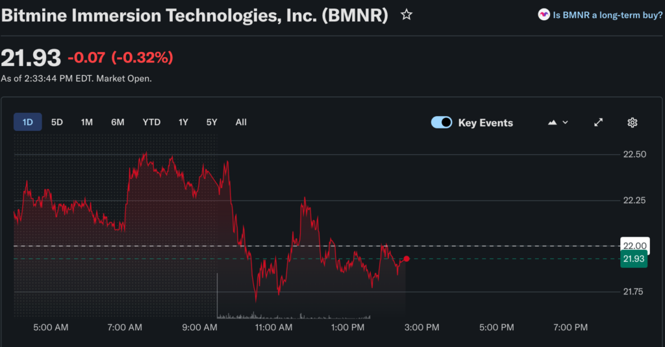The width and height of the screenshot is (665, 347).
Task: Switch to the 6M range tab
Action: click(x=118, y=122)
